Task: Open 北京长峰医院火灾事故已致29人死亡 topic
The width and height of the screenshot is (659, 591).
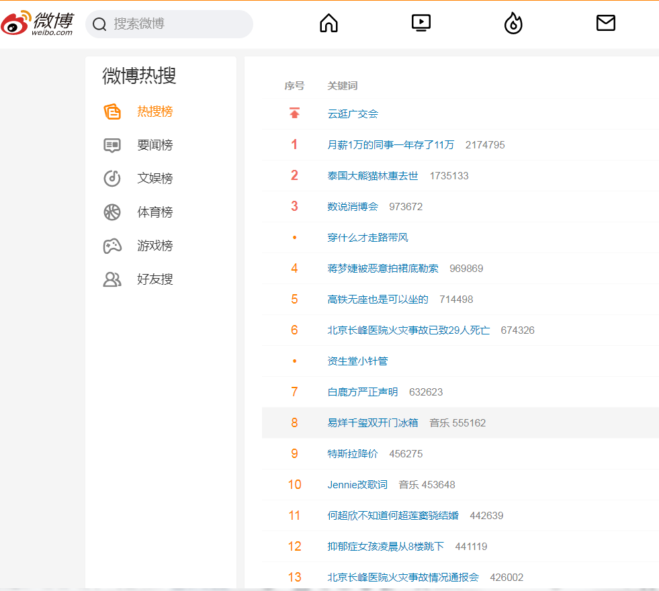Action: tap(408, 330)
